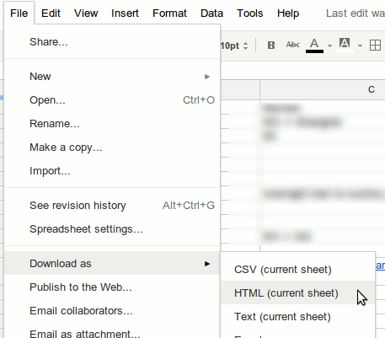Screen dimensions: 385x338
Task: Choose Email collaborators...
Action: pos(112,311)
